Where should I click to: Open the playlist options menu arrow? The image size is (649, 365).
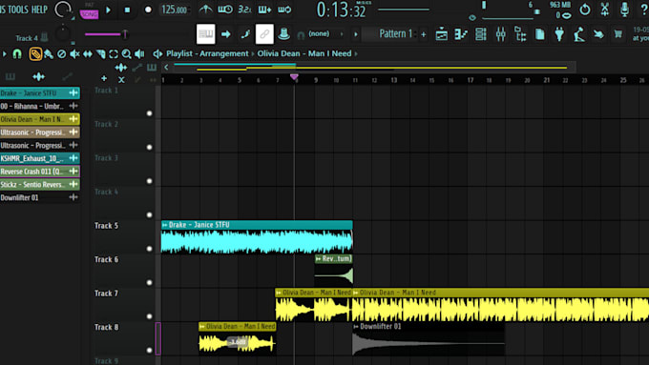click(x=4, y=53)
